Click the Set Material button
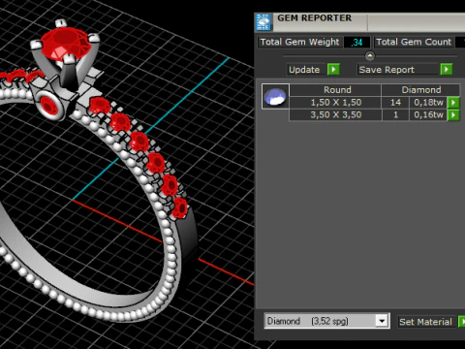The width and height of the screenshot is (465, 349). pos(426,322)
